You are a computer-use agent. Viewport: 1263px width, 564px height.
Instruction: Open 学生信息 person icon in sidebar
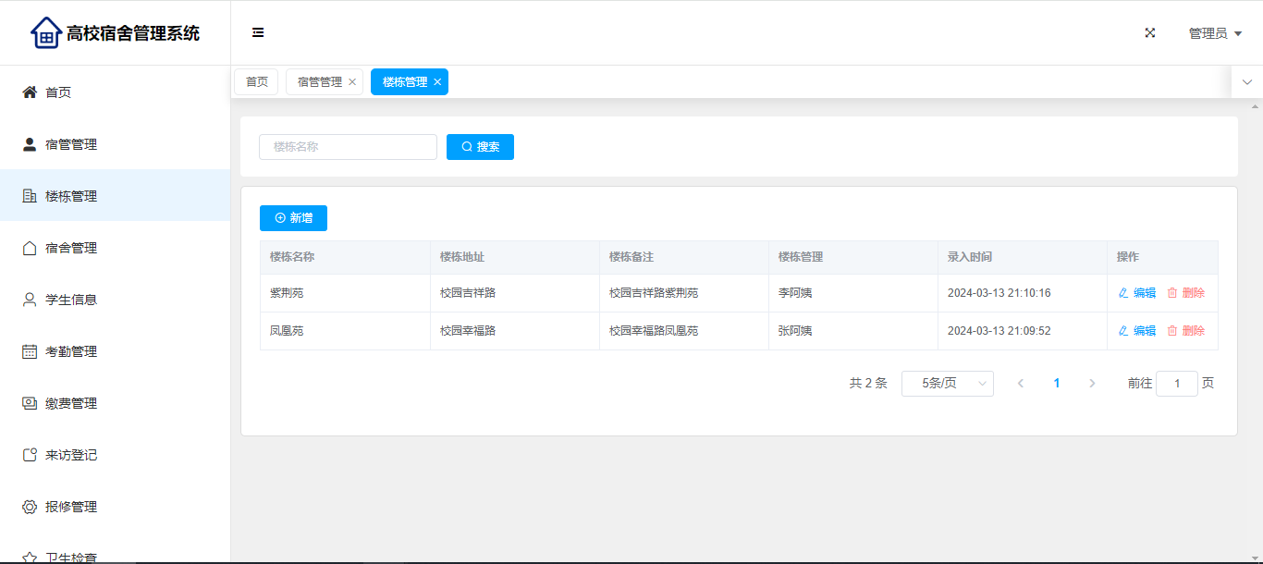click(x=30, y=300)
